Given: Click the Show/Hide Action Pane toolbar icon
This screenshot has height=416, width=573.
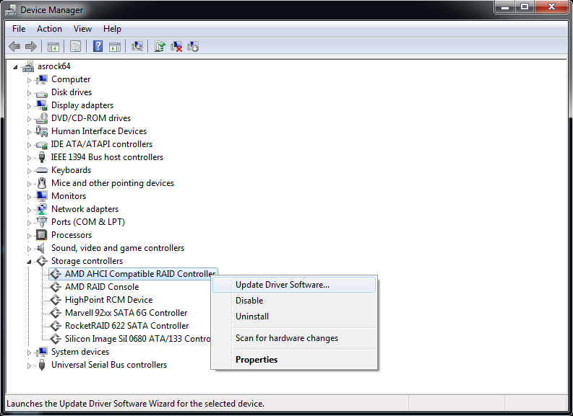Looking at the screenshot, I should [x=115, y=47].
